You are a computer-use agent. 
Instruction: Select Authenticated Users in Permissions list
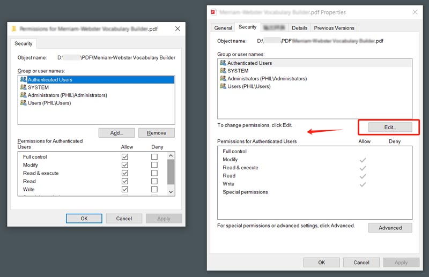[97, 80]
